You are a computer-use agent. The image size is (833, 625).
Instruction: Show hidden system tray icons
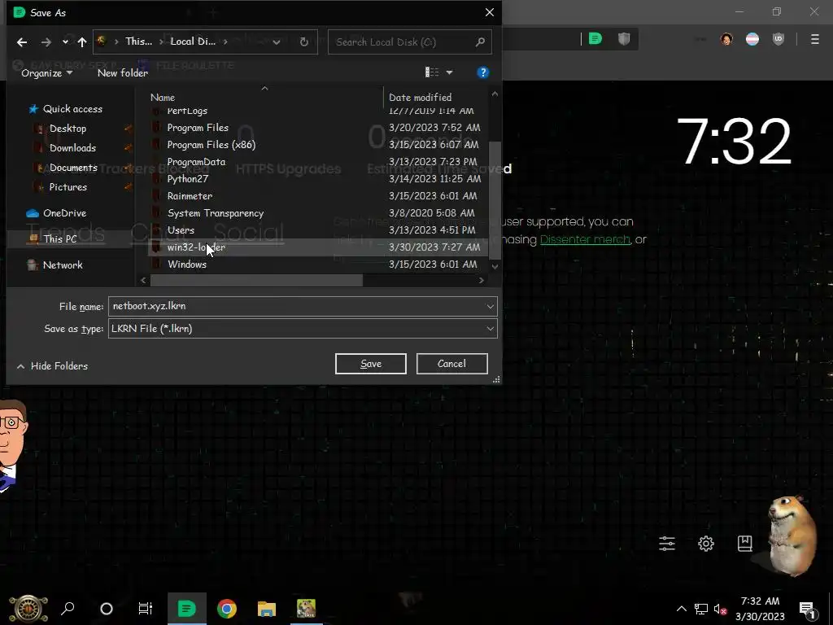[682, 609]
